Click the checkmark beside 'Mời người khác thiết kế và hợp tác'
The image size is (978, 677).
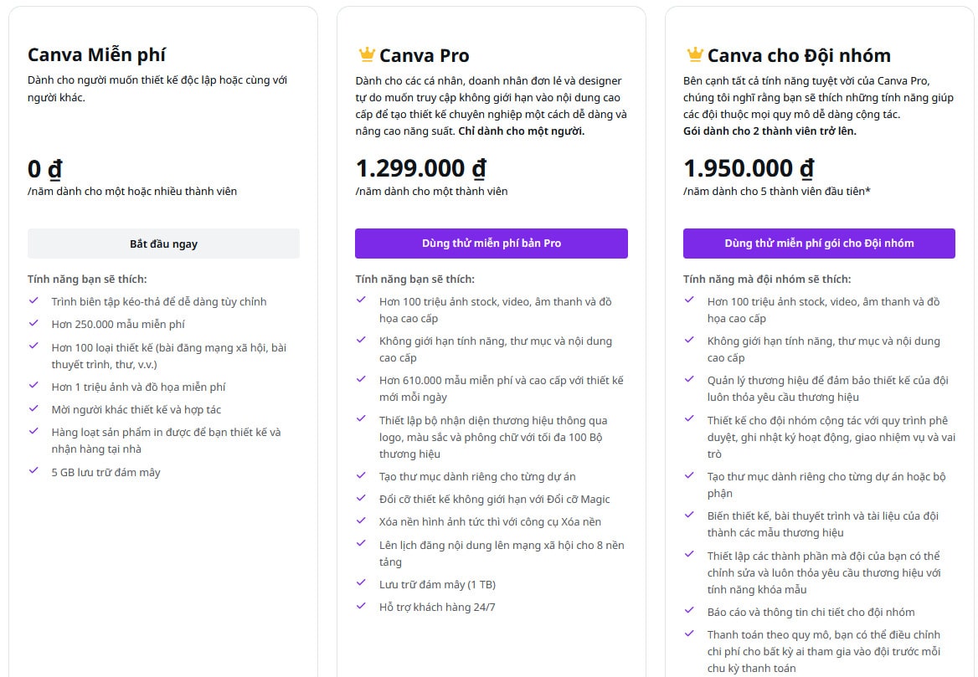[35, 410]
